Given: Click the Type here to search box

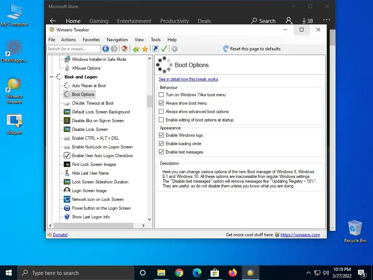Looking at the screenshot, I should coord(76,273).
